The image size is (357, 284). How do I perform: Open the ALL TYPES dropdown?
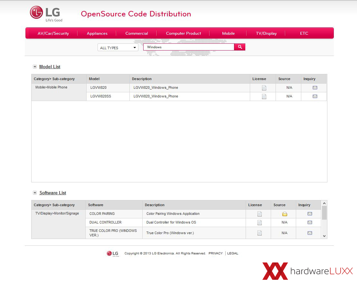(118, 48)
